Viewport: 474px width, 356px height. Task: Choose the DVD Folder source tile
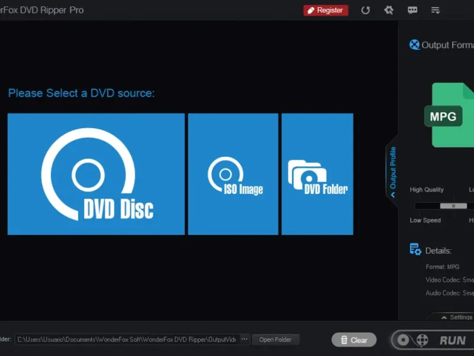(318, 174)
